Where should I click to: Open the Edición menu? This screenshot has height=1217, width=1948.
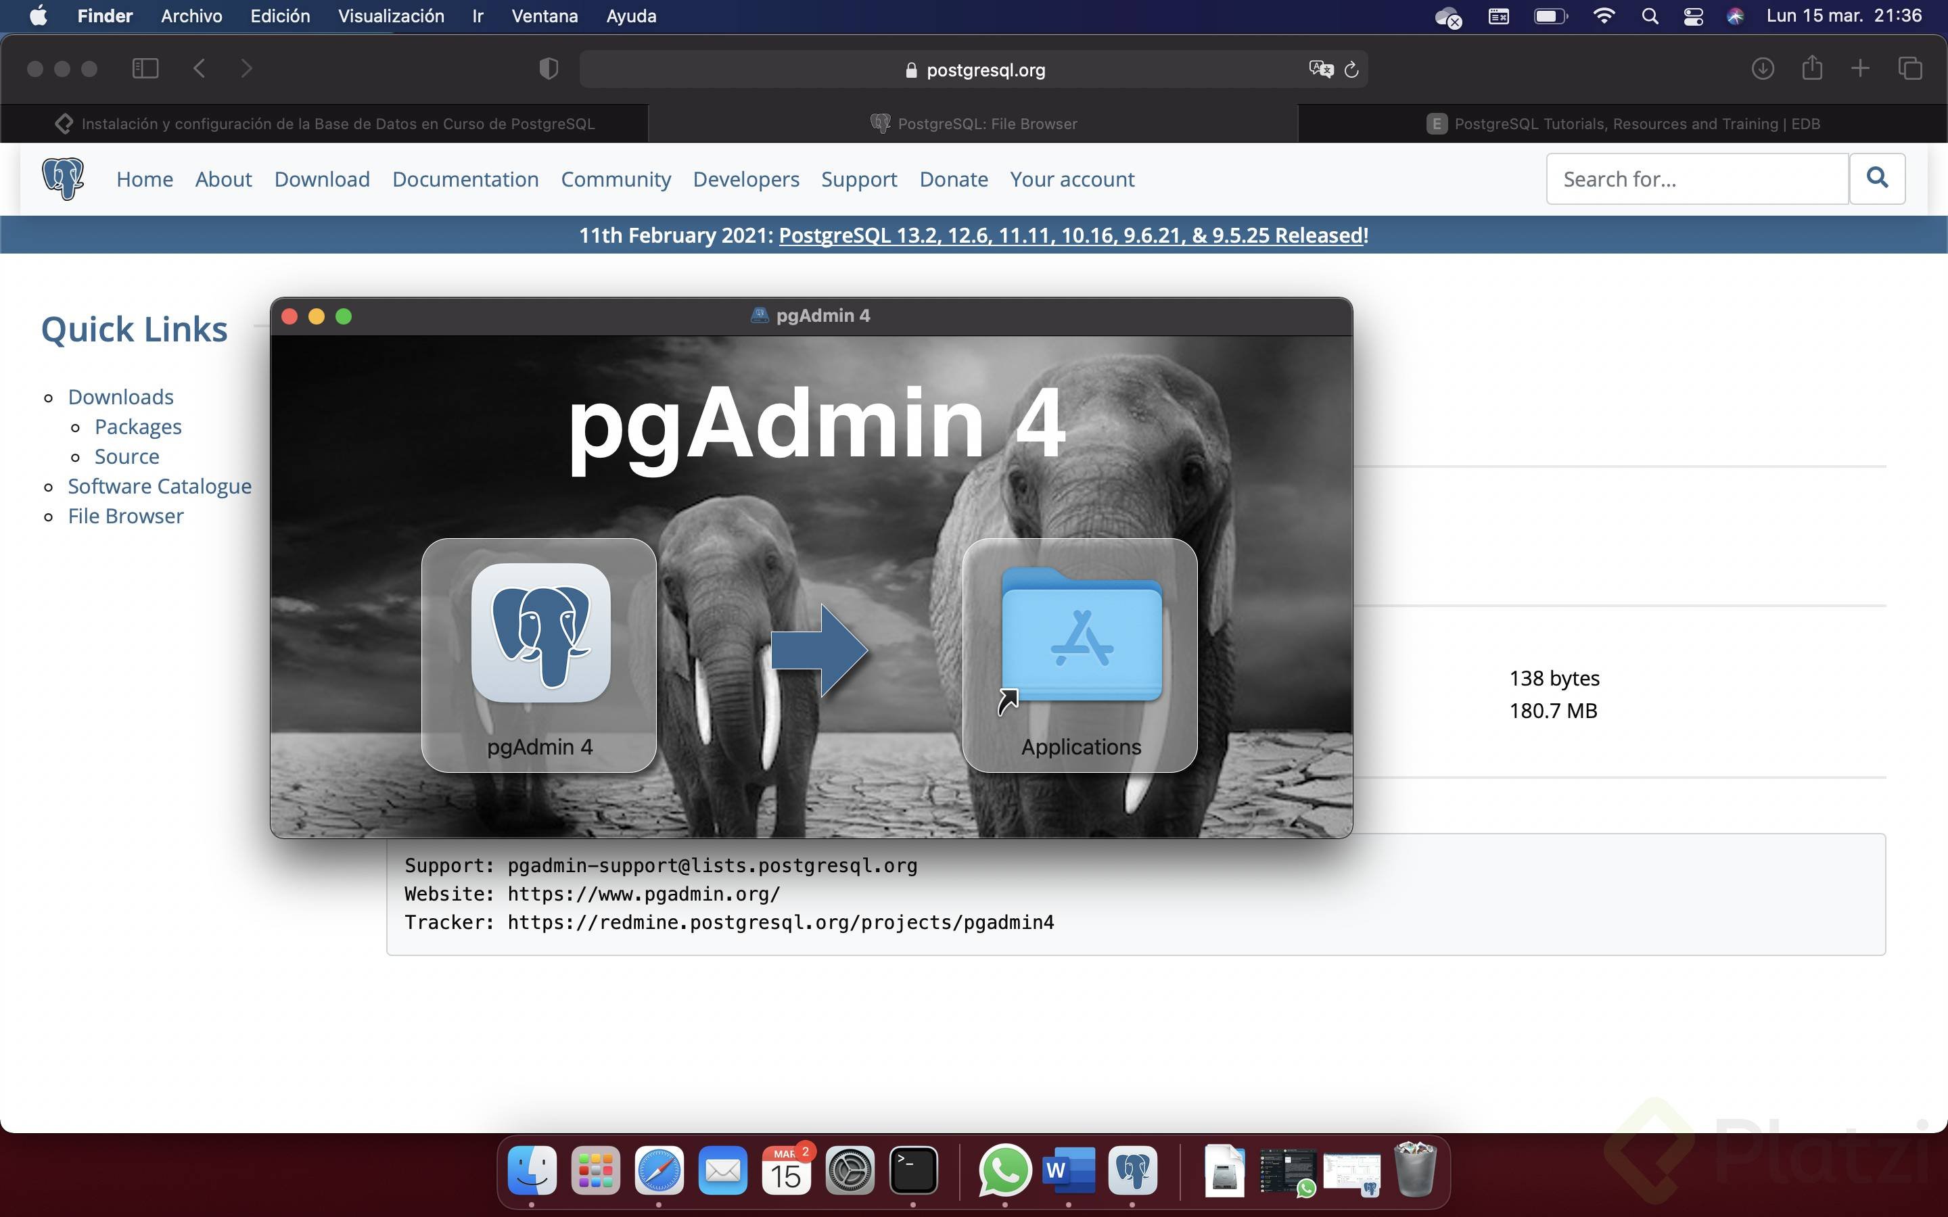(280, 16)
